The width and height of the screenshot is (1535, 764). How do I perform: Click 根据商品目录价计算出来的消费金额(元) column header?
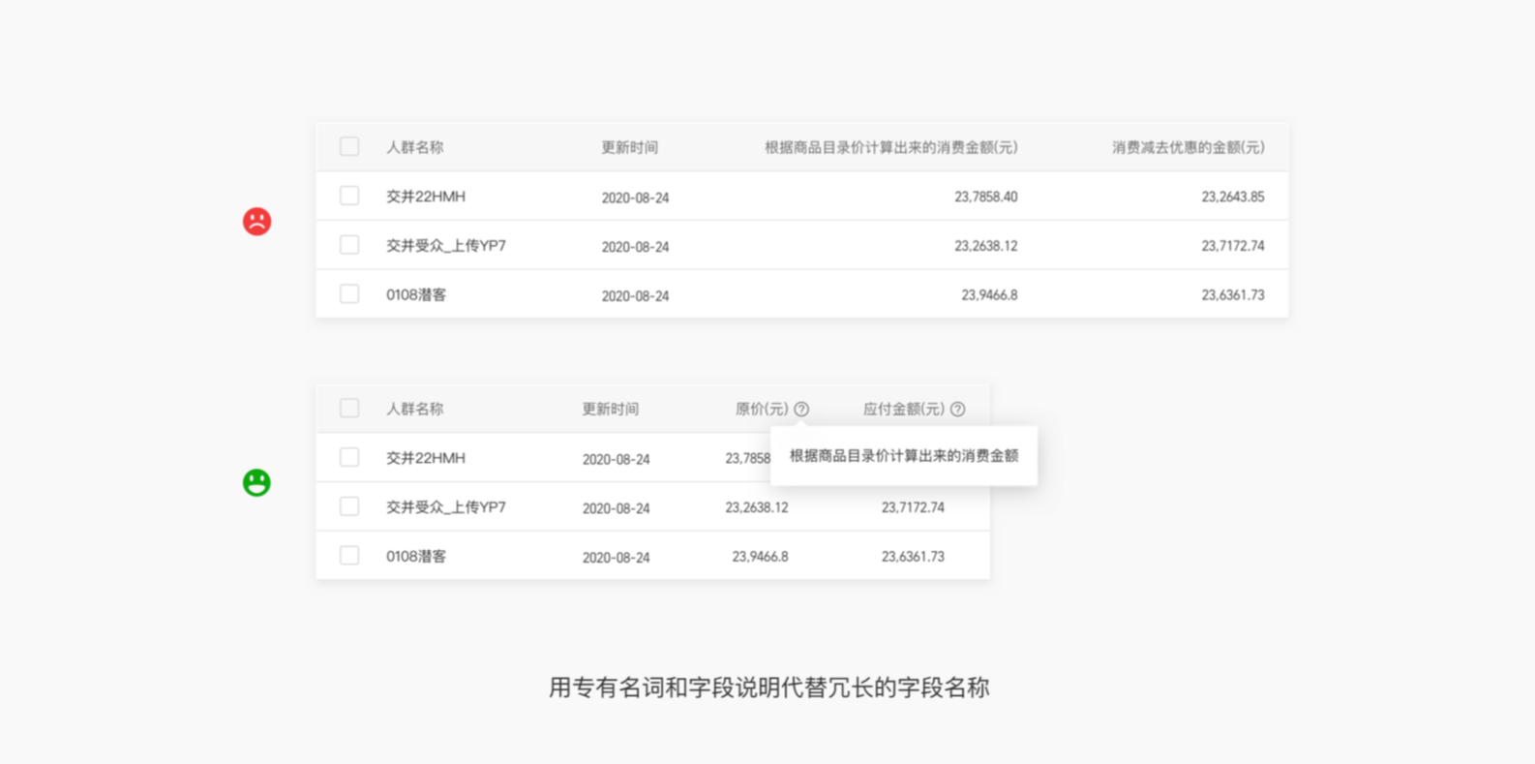[x=891, y=147]
